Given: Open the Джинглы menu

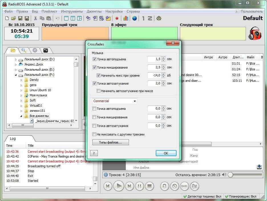Looking at the screenshot, I should pyautogui.click(x=94, y=11).
